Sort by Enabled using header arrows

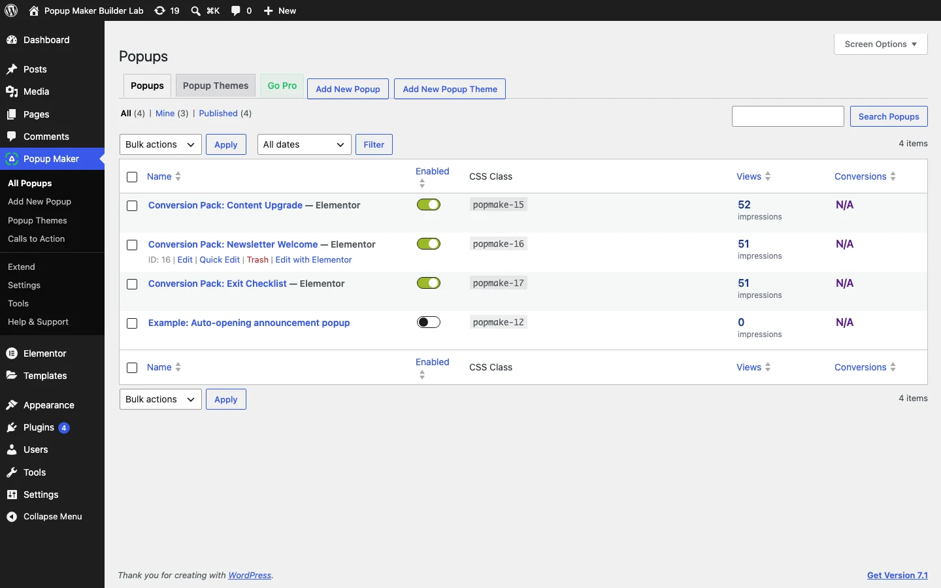pyautogui.click(x=422, y=184)
